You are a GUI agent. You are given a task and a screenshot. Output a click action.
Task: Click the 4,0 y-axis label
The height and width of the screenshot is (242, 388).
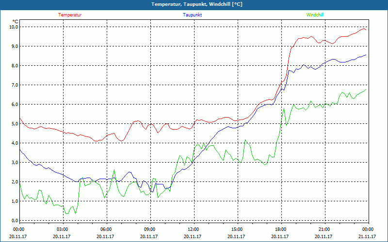tap(14, 143)
